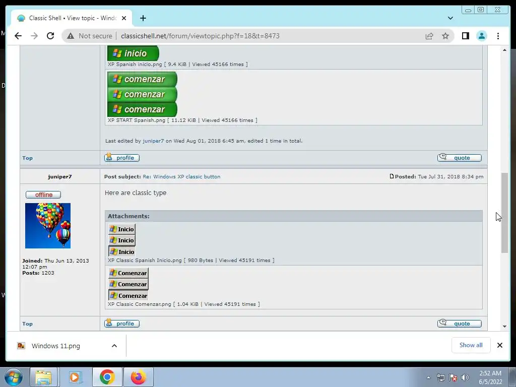Screen dimensions: 516x387
Task: Click the network tray icon
Action: point(440,377)
